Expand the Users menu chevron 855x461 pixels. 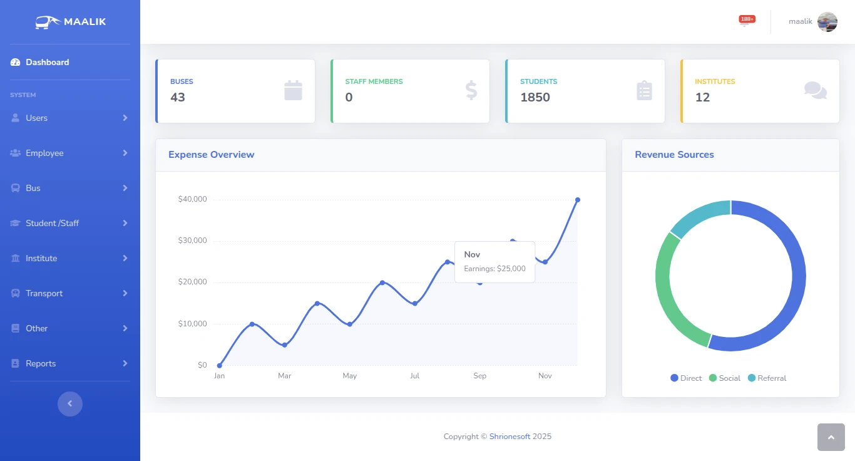click(125, 118)
